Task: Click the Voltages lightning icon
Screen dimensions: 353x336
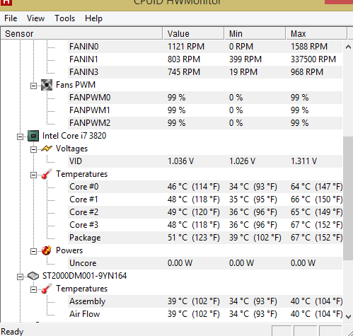Action: click(x=47, y=149)
